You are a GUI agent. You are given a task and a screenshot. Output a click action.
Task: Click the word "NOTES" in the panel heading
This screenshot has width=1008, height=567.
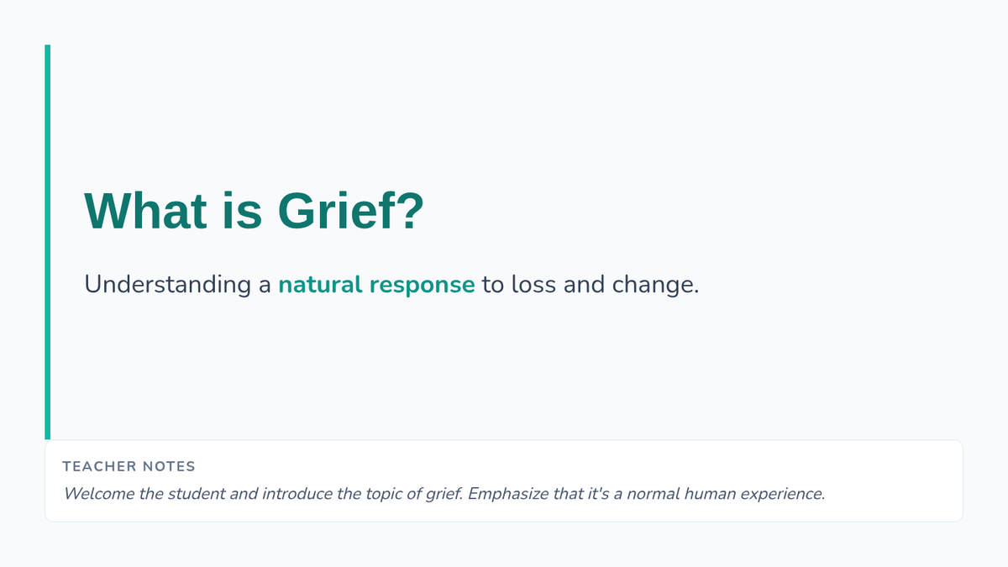[x=168, y=466]
